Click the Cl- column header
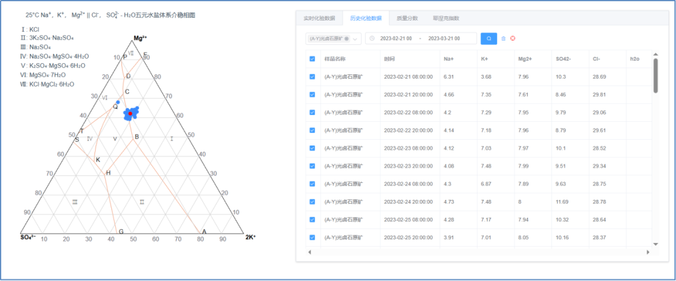 597,59
